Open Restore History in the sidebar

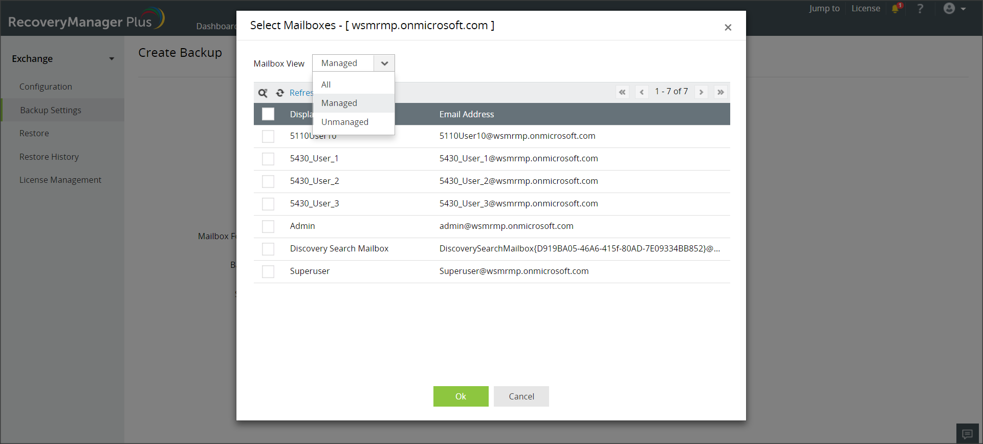pyautogui.click(x=49, y=157)
